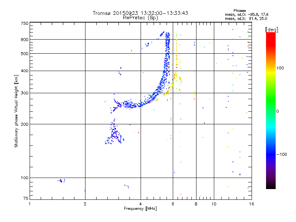The image size is (296, 222).
Task: Click the y-axis tick label '600'
Action: [x=24, y=40]
